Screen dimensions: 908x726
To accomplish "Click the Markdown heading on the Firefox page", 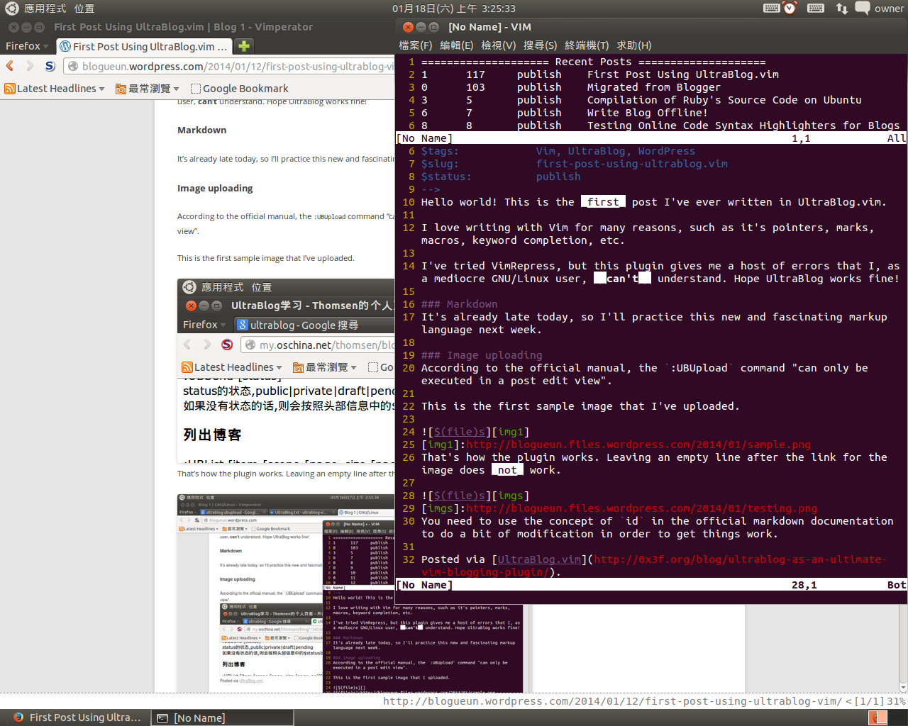I will [x=202, y=130].
